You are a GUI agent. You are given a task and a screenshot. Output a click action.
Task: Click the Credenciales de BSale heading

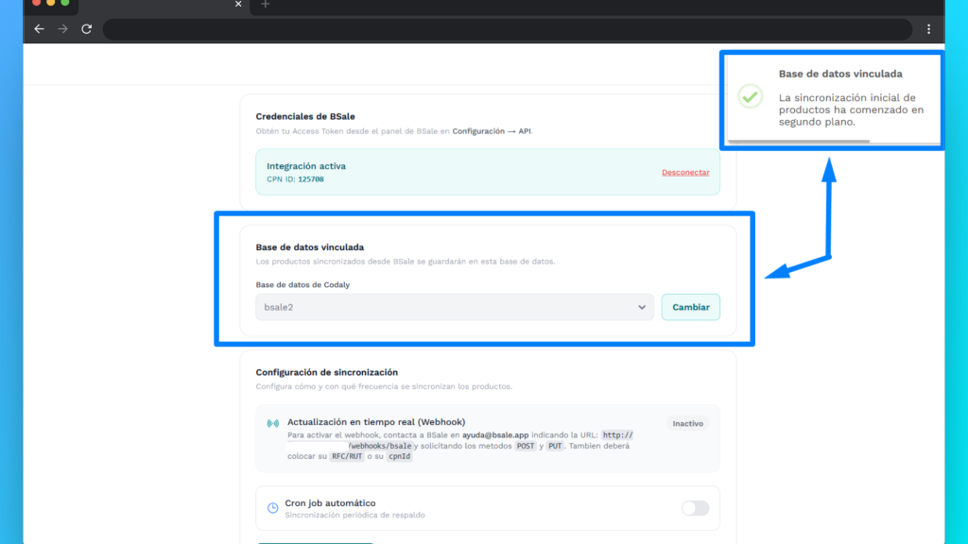pos(305,116)
